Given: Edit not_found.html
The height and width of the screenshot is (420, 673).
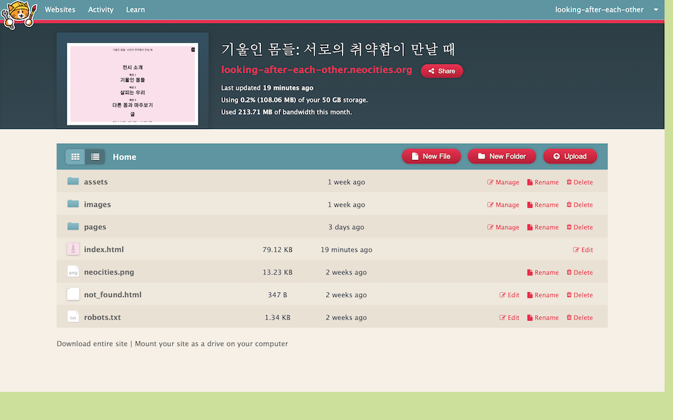Looking at the screenshot, I should 509,295.
